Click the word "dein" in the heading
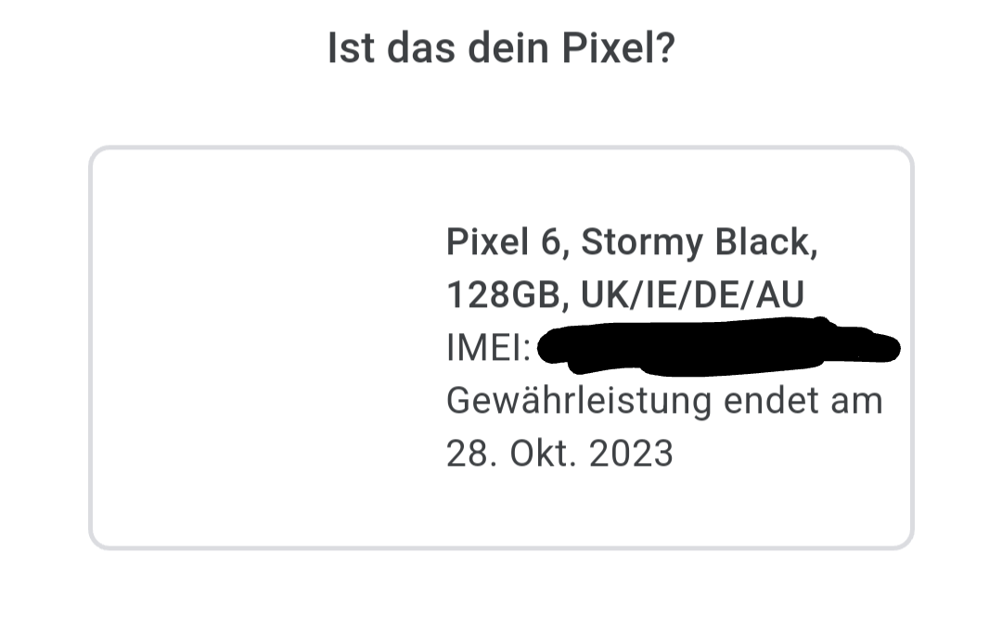The height and width of the screenshot is (618, 1002). coord(508,48)
